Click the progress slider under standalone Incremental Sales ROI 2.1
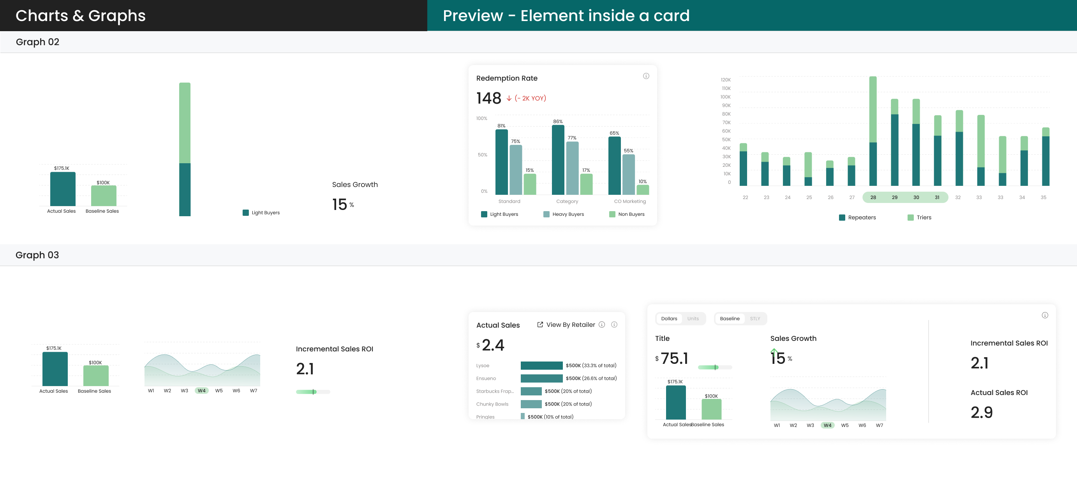The height and width of the screenshot is (478, 1077). [313, 392]
